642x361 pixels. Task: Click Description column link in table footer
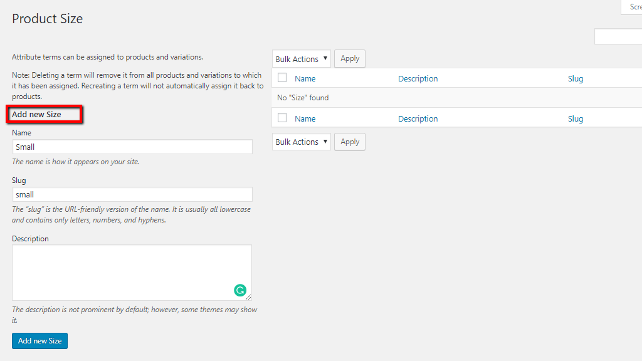[x=418, y=118]
